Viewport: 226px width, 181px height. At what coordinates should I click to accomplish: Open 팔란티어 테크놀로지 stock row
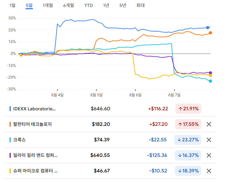110,124
